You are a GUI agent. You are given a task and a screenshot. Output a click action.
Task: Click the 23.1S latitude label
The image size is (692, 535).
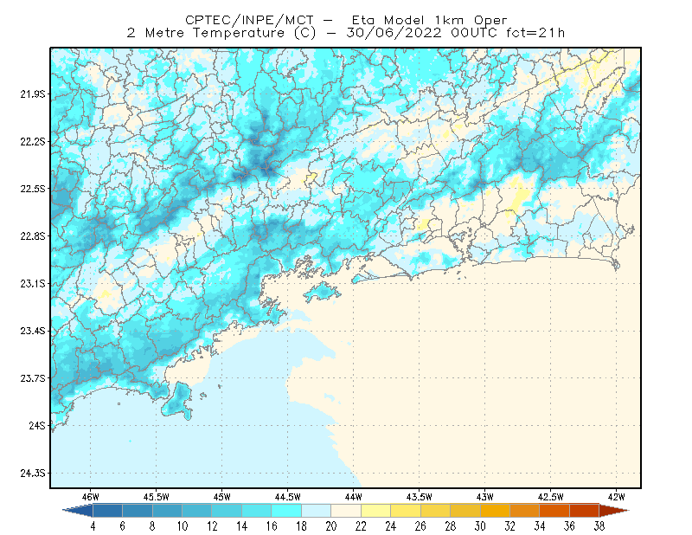pyautogui.click(x=33, y=284)
